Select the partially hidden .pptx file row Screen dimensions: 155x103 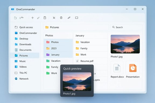pyautogui.click(x=101, y=80)
